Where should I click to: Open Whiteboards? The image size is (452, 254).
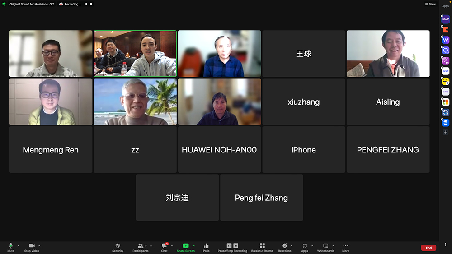(x=326, y=247)
